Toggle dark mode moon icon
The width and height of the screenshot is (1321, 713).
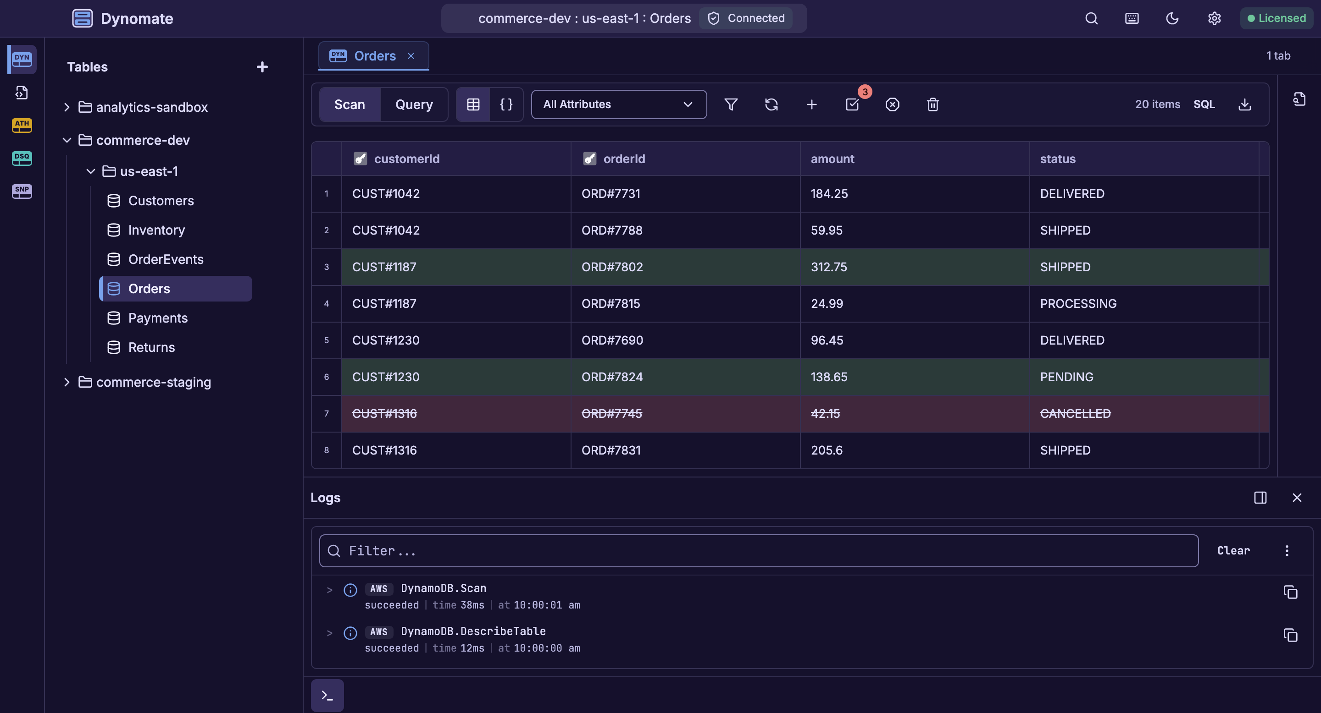pyautogui.click(x=1172, y=18)
